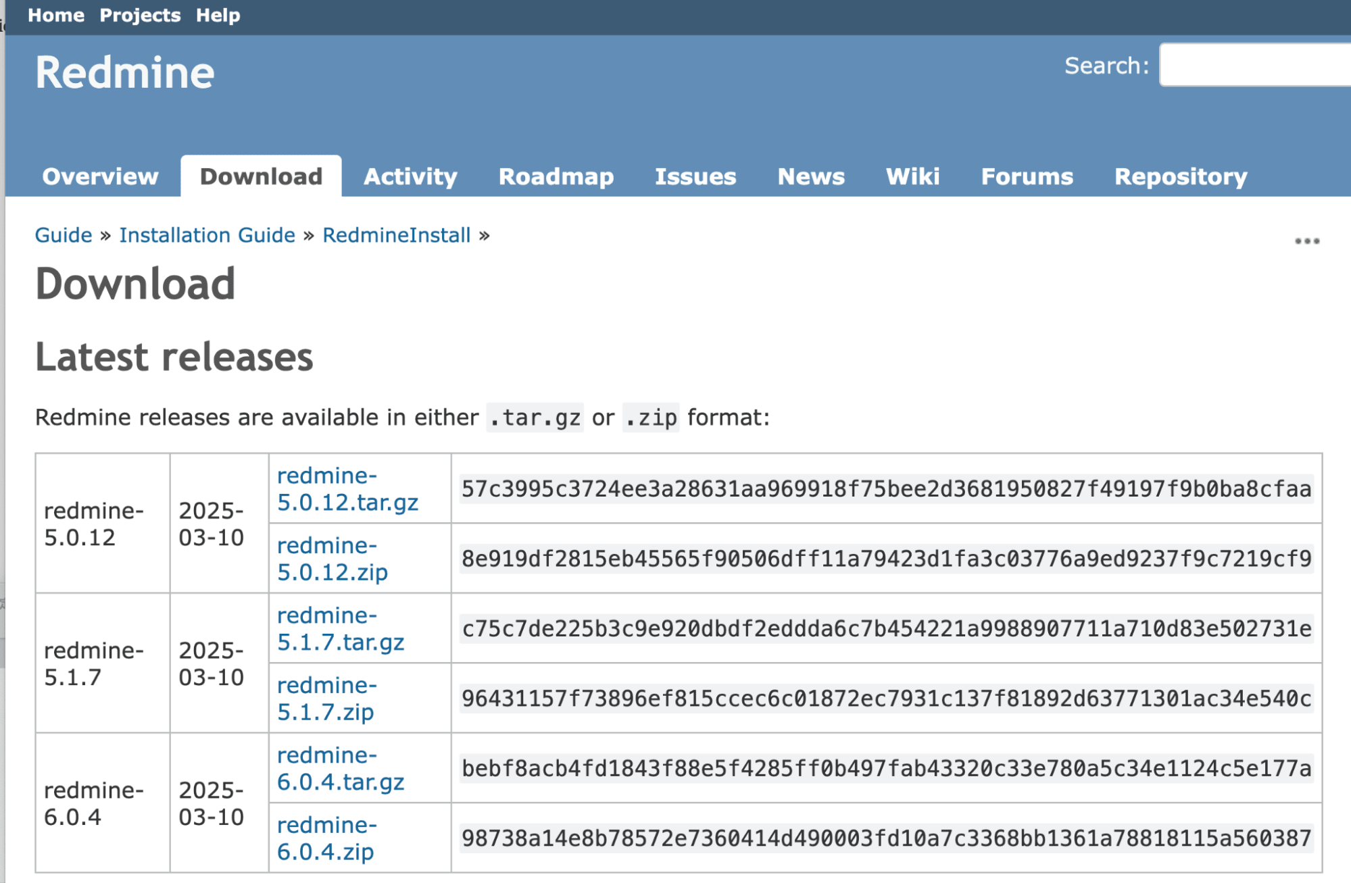Click the Search input field

[1256, 65]
